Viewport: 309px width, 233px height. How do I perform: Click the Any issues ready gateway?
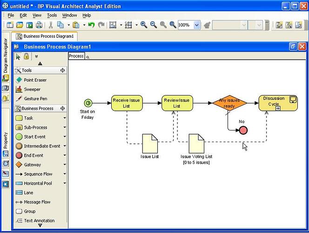(x=229, y=103)
